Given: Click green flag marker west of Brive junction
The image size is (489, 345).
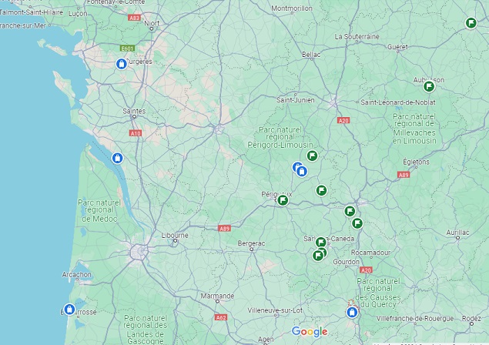Looking at the screenshot, I should point(350,211).
